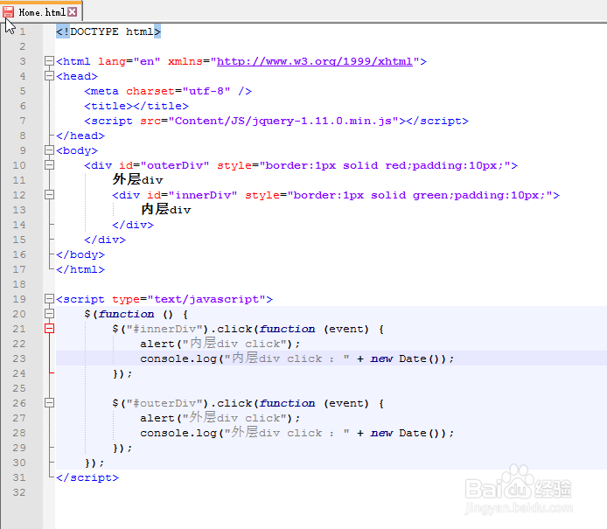The width and height of the screenshot is (607, 529).
Task: Click the closing </head> tag
Action: point(80,136)
